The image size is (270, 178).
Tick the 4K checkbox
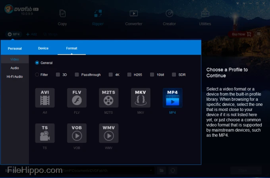point(111,75)
